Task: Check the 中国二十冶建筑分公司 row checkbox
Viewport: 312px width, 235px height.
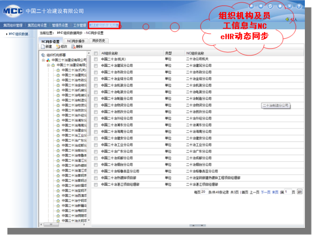Action: (x=96, y=66)
